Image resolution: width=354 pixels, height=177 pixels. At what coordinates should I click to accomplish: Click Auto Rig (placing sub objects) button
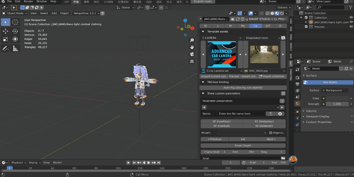[x=243, y=88]
